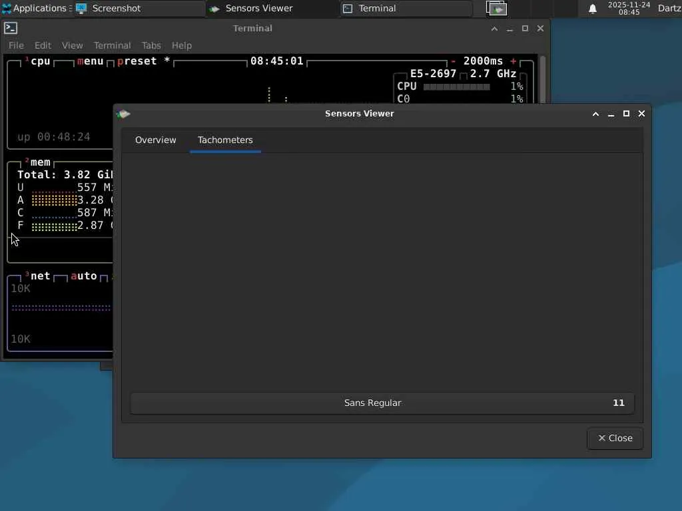Toggle the net auto option in btop

84,276
